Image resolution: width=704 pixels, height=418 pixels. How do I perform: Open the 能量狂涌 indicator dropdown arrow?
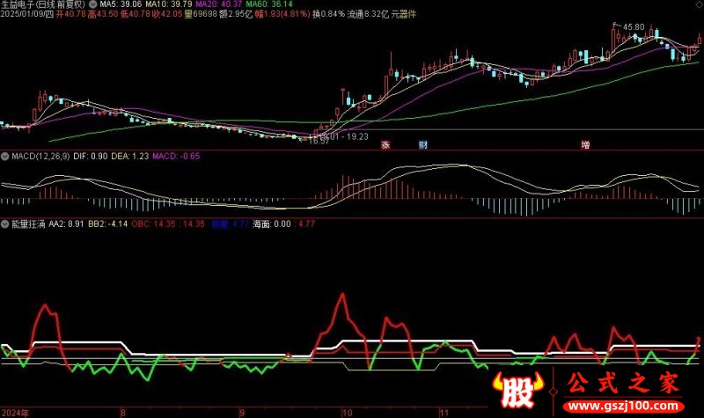point(5,224)
